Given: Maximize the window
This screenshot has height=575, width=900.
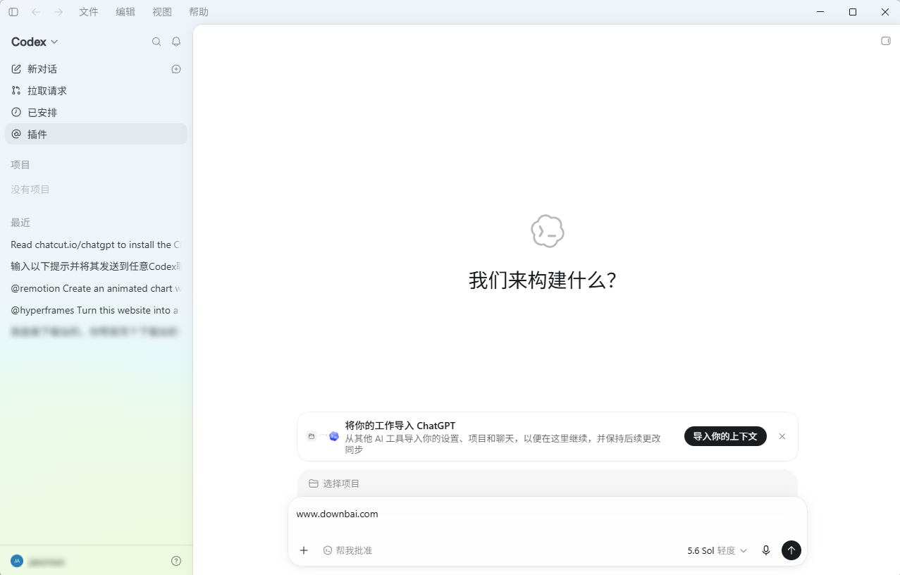Looking at the screenshot, I should (853, 12).
